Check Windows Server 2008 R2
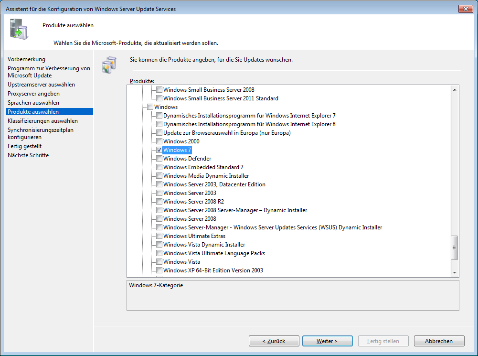 159,202
